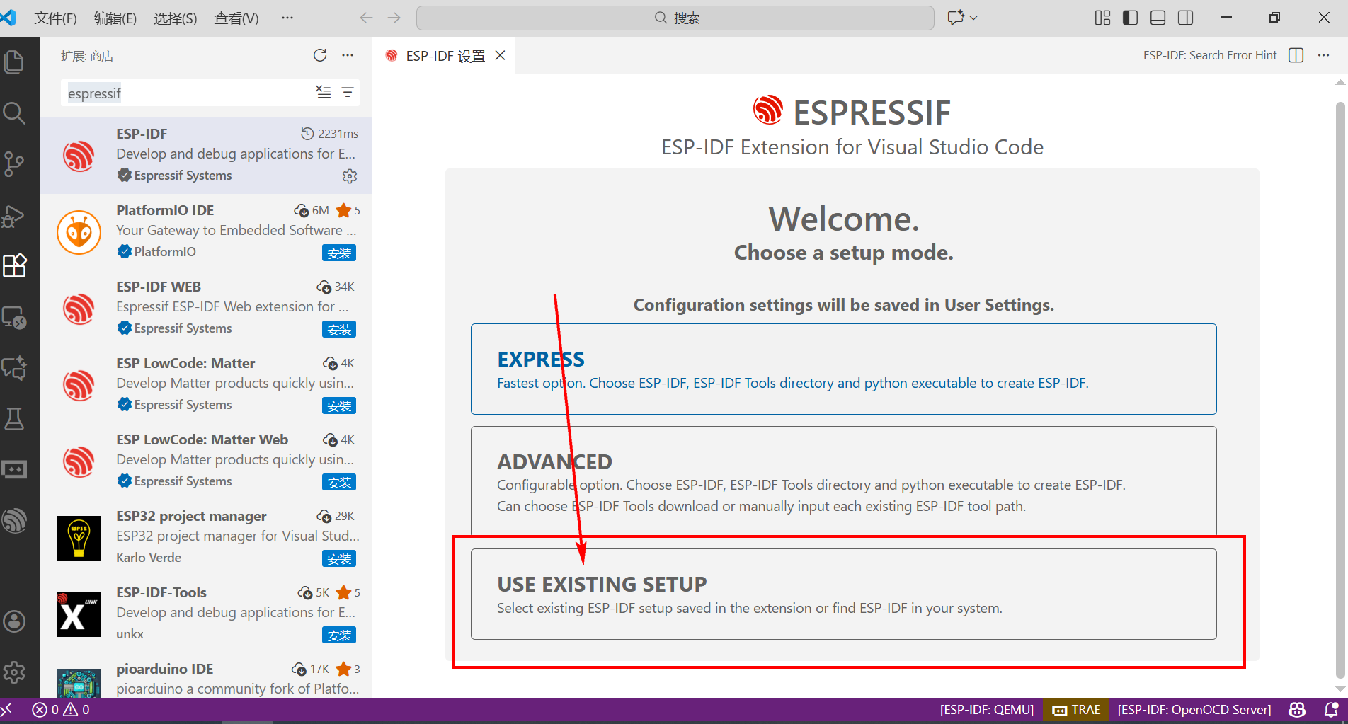Install the ESP-IDF-Tools extension
This screenshot has height=724, width=1348.
339,635
